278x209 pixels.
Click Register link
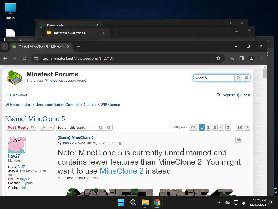click(x=226, y=95)
